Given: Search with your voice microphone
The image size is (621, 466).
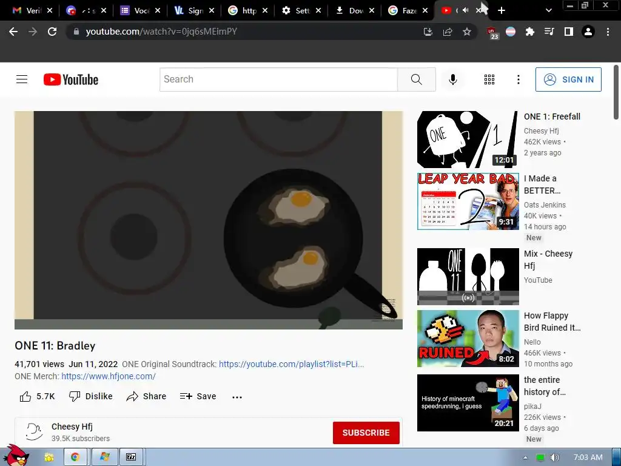Looking at the screenshot, I should click(452, 79).
